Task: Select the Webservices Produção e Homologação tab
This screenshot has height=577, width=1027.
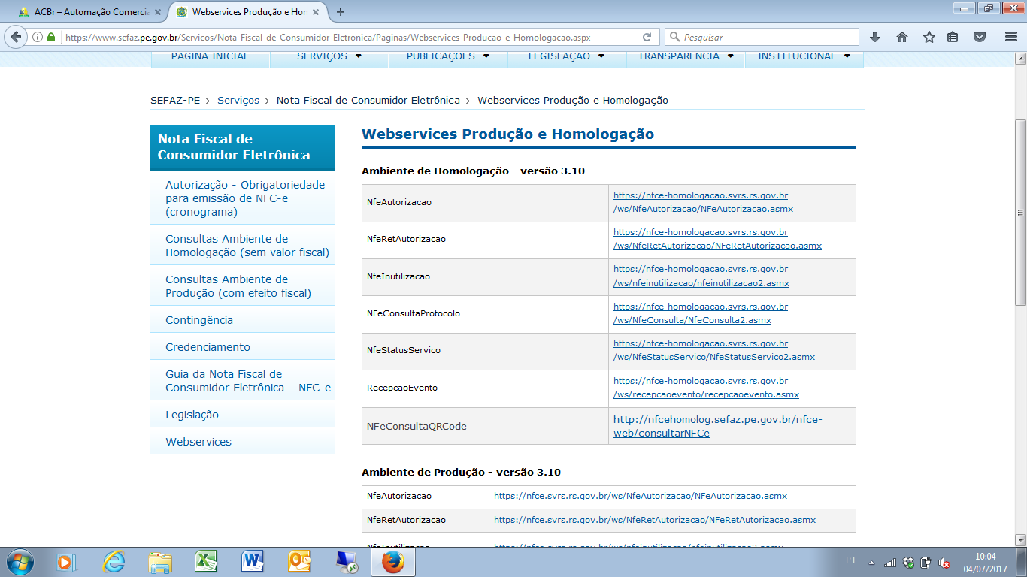Action: [x=248, y=12]
